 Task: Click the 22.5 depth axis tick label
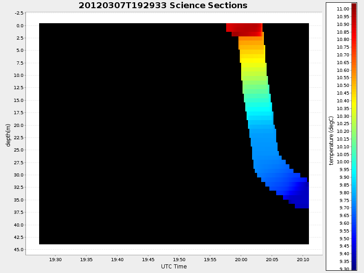[19, 137]
